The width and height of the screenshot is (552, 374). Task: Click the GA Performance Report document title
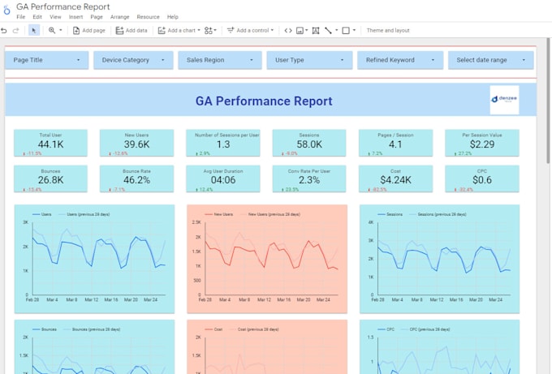coord(63,6)
